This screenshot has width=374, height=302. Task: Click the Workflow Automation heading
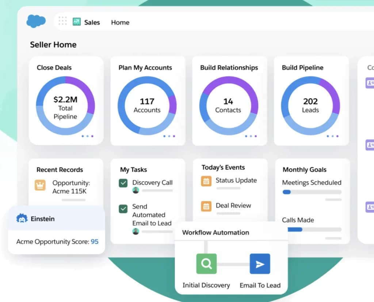pyautogui.click(x=215, y=233)
